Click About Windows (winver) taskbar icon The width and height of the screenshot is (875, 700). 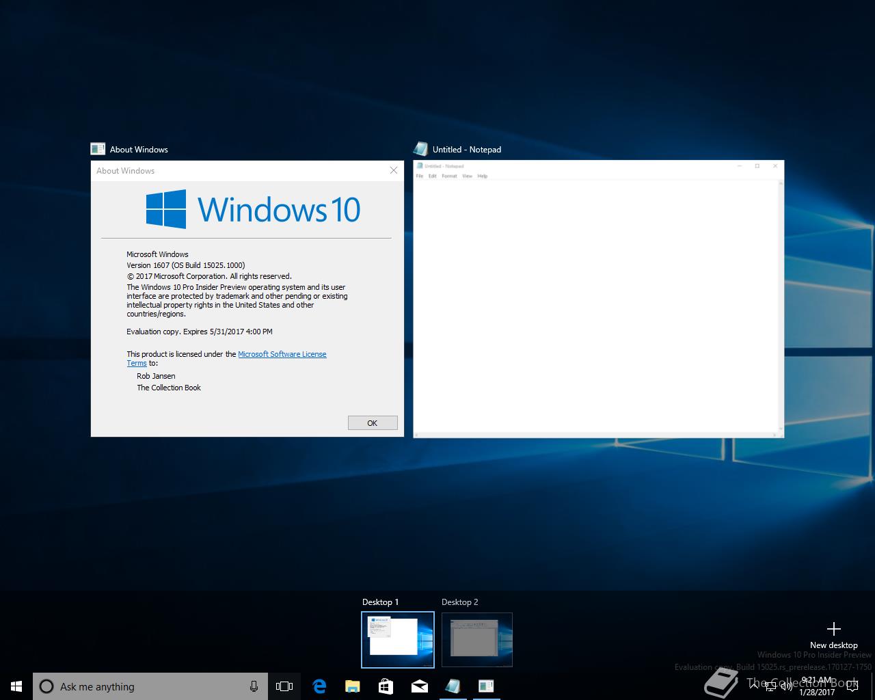tap(486, 686)
